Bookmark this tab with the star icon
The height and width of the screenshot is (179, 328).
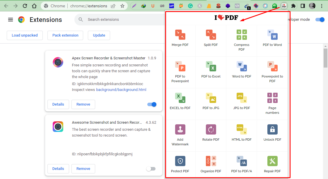pos(122,6)
